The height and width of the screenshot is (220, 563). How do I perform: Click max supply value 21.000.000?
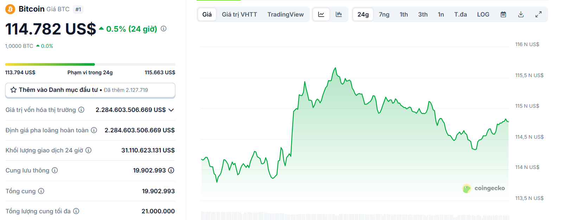coord(158,211)
